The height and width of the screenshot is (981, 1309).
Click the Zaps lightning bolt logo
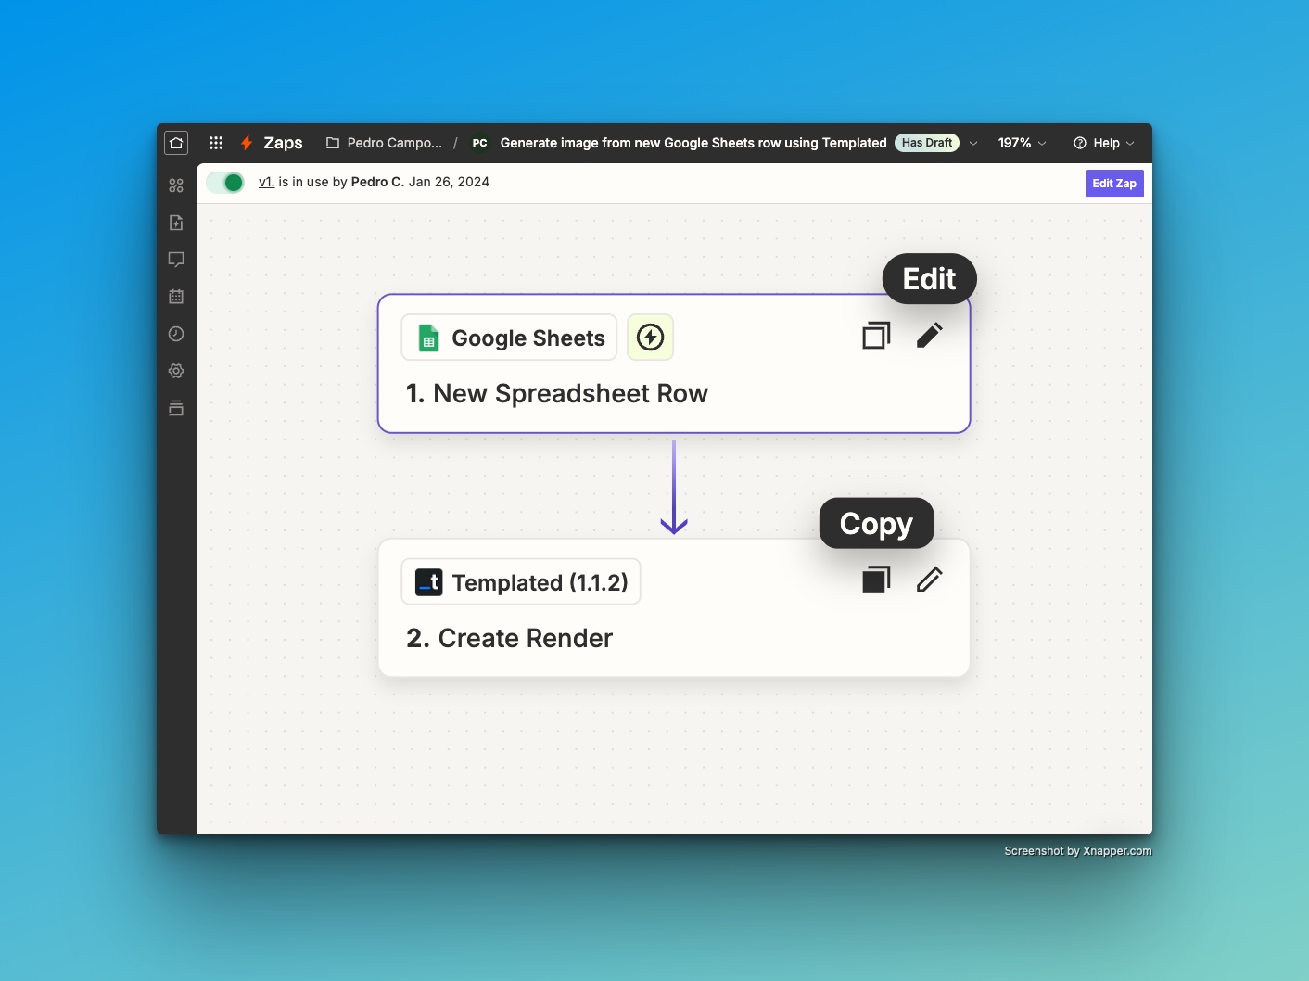coord(247,143)
